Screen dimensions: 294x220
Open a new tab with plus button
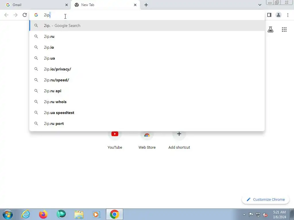tap(146, 5)
